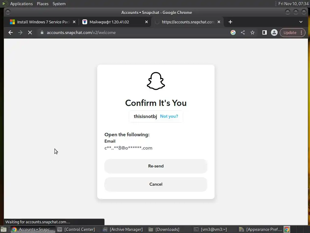Open the Applications menu

pyautogui.click(x=21, y=4)
